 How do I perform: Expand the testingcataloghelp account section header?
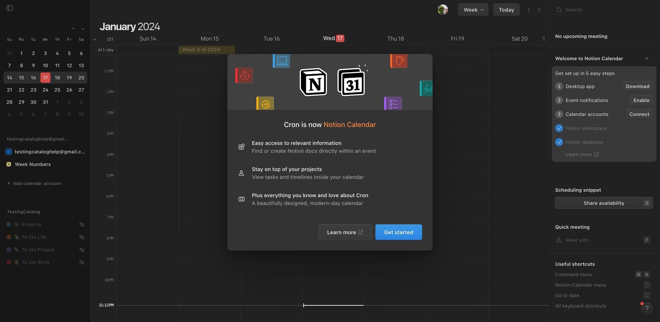[x=38, y=139]
